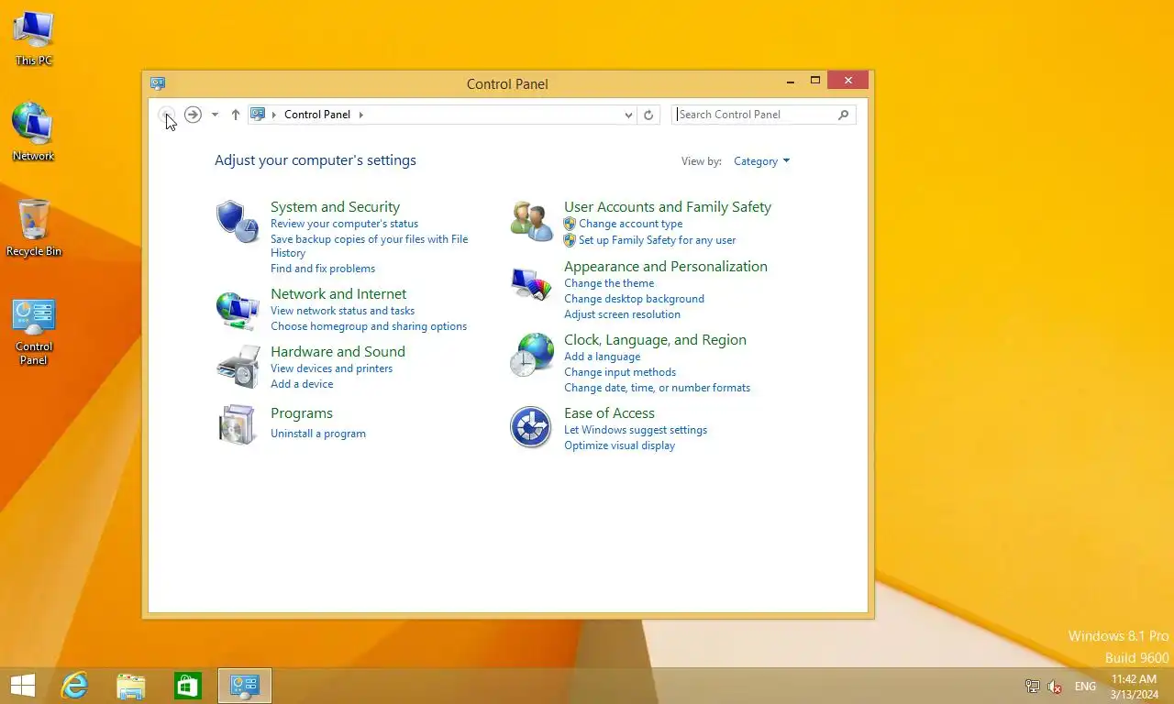Focus the Search Control Panel field
This screenshot has height=704, width=1174.
(763, 115)
